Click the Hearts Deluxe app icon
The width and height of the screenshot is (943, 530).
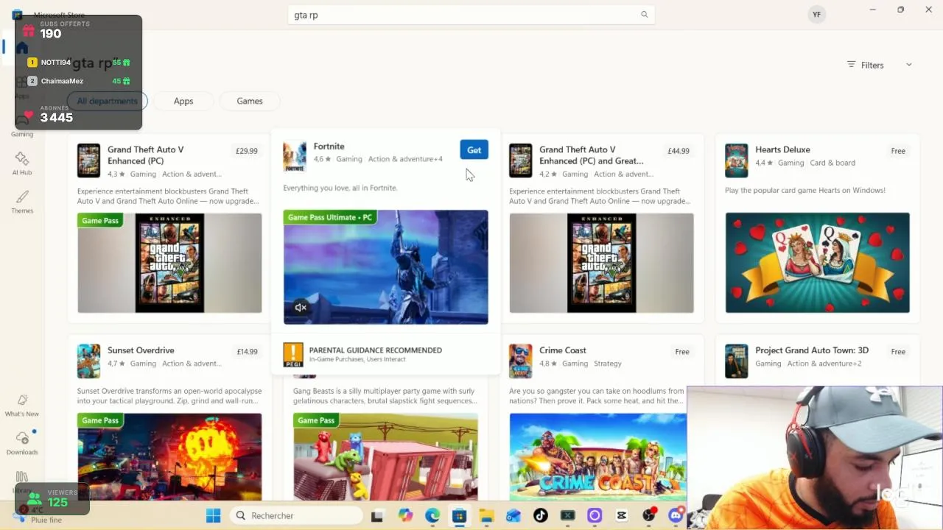tap(737, 160)
